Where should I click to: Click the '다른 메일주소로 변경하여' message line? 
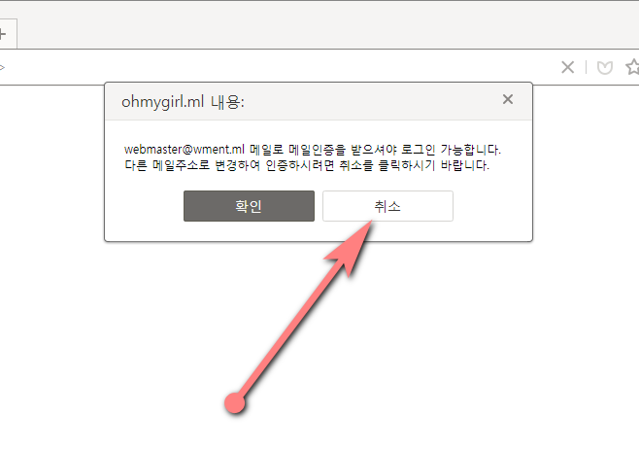click(x=192, y=165)
